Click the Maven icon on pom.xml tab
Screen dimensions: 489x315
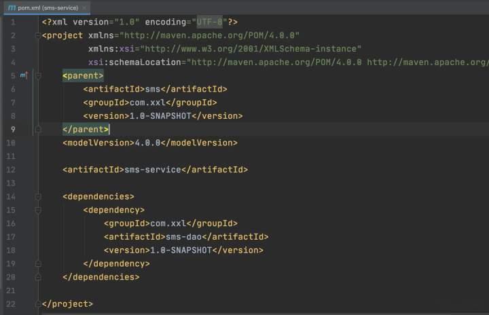12,7
